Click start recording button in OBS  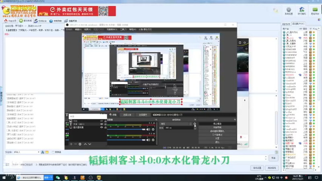[x=217, y=128]
